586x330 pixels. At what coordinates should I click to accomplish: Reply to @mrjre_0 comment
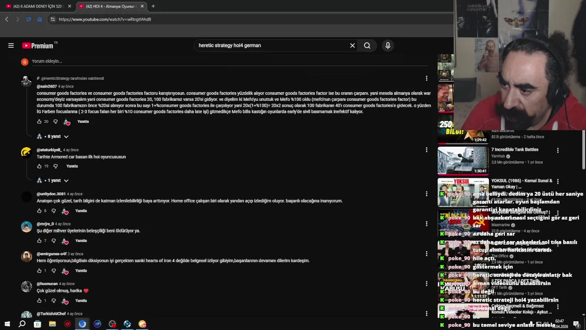pos(81,241)
